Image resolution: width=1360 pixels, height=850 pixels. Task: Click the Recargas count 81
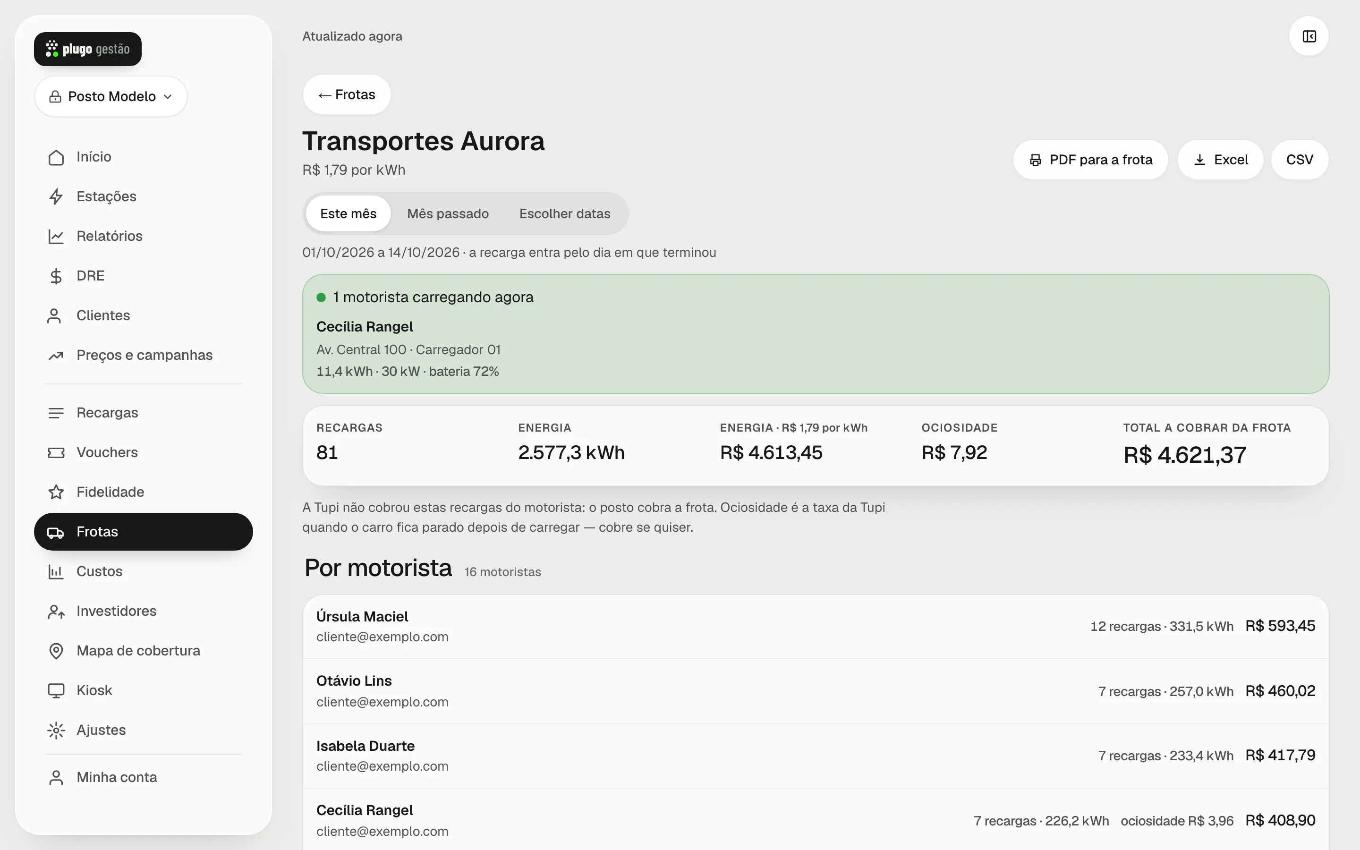click(327, 452)
